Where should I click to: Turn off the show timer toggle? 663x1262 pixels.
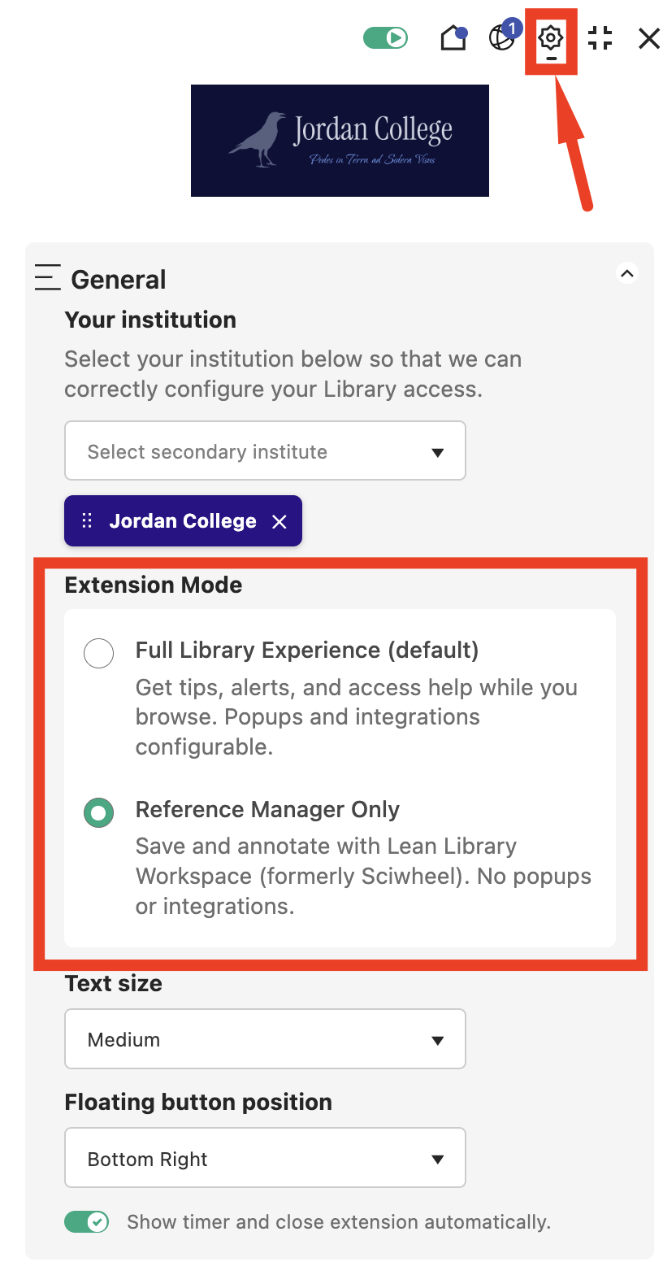(86, 1222)
